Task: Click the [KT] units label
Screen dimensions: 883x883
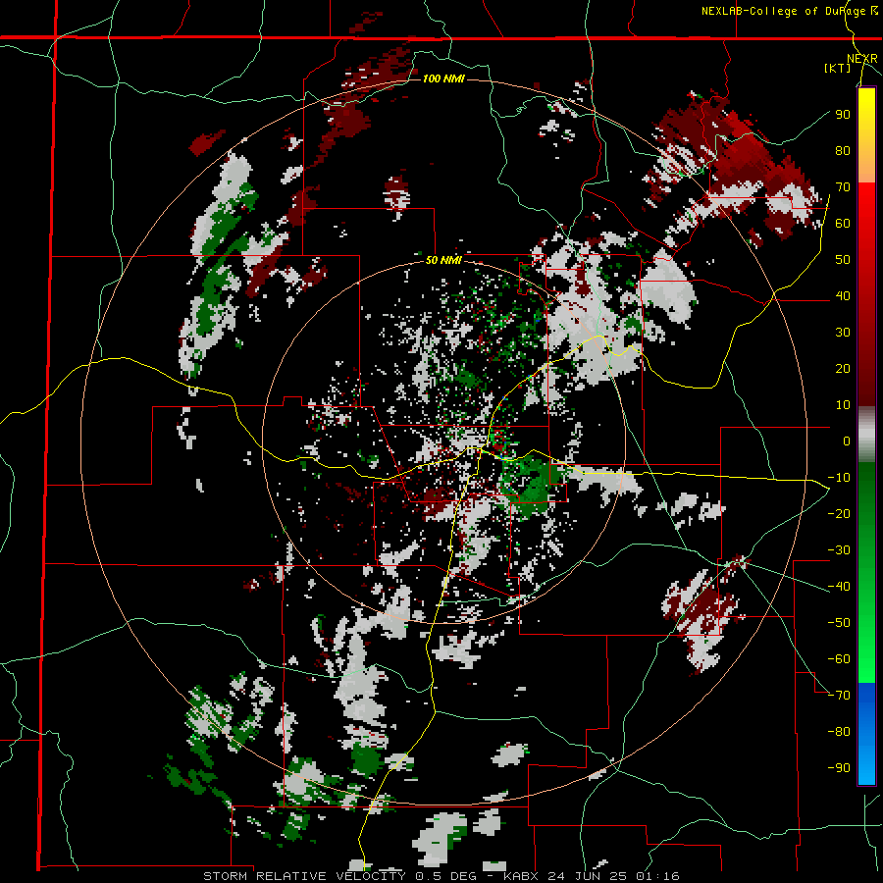Action: (x=837, y=68)
